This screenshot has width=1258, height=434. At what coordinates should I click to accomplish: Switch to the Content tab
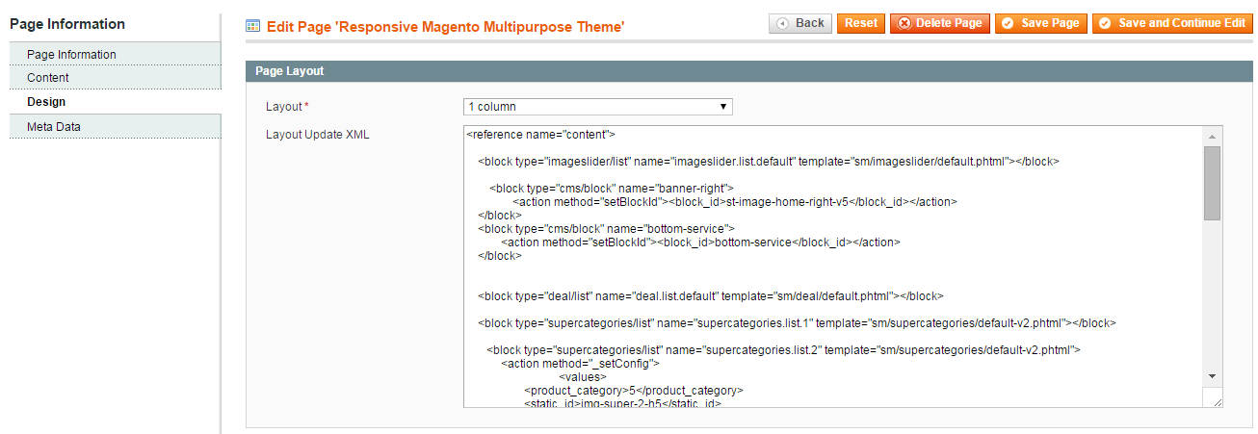pyautogui.click(x=116, y=77)
